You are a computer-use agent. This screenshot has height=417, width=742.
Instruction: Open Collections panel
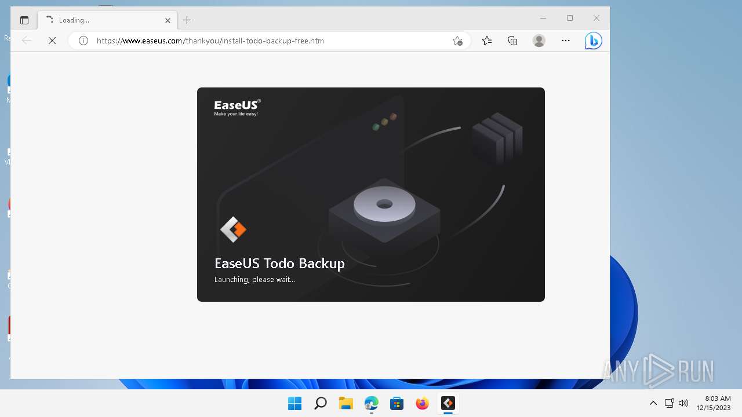click(x=512, y=41)
